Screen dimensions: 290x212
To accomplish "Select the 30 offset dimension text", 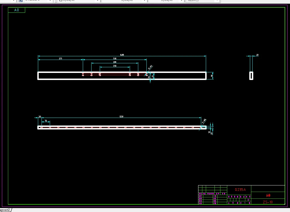I will pos(40,116).
